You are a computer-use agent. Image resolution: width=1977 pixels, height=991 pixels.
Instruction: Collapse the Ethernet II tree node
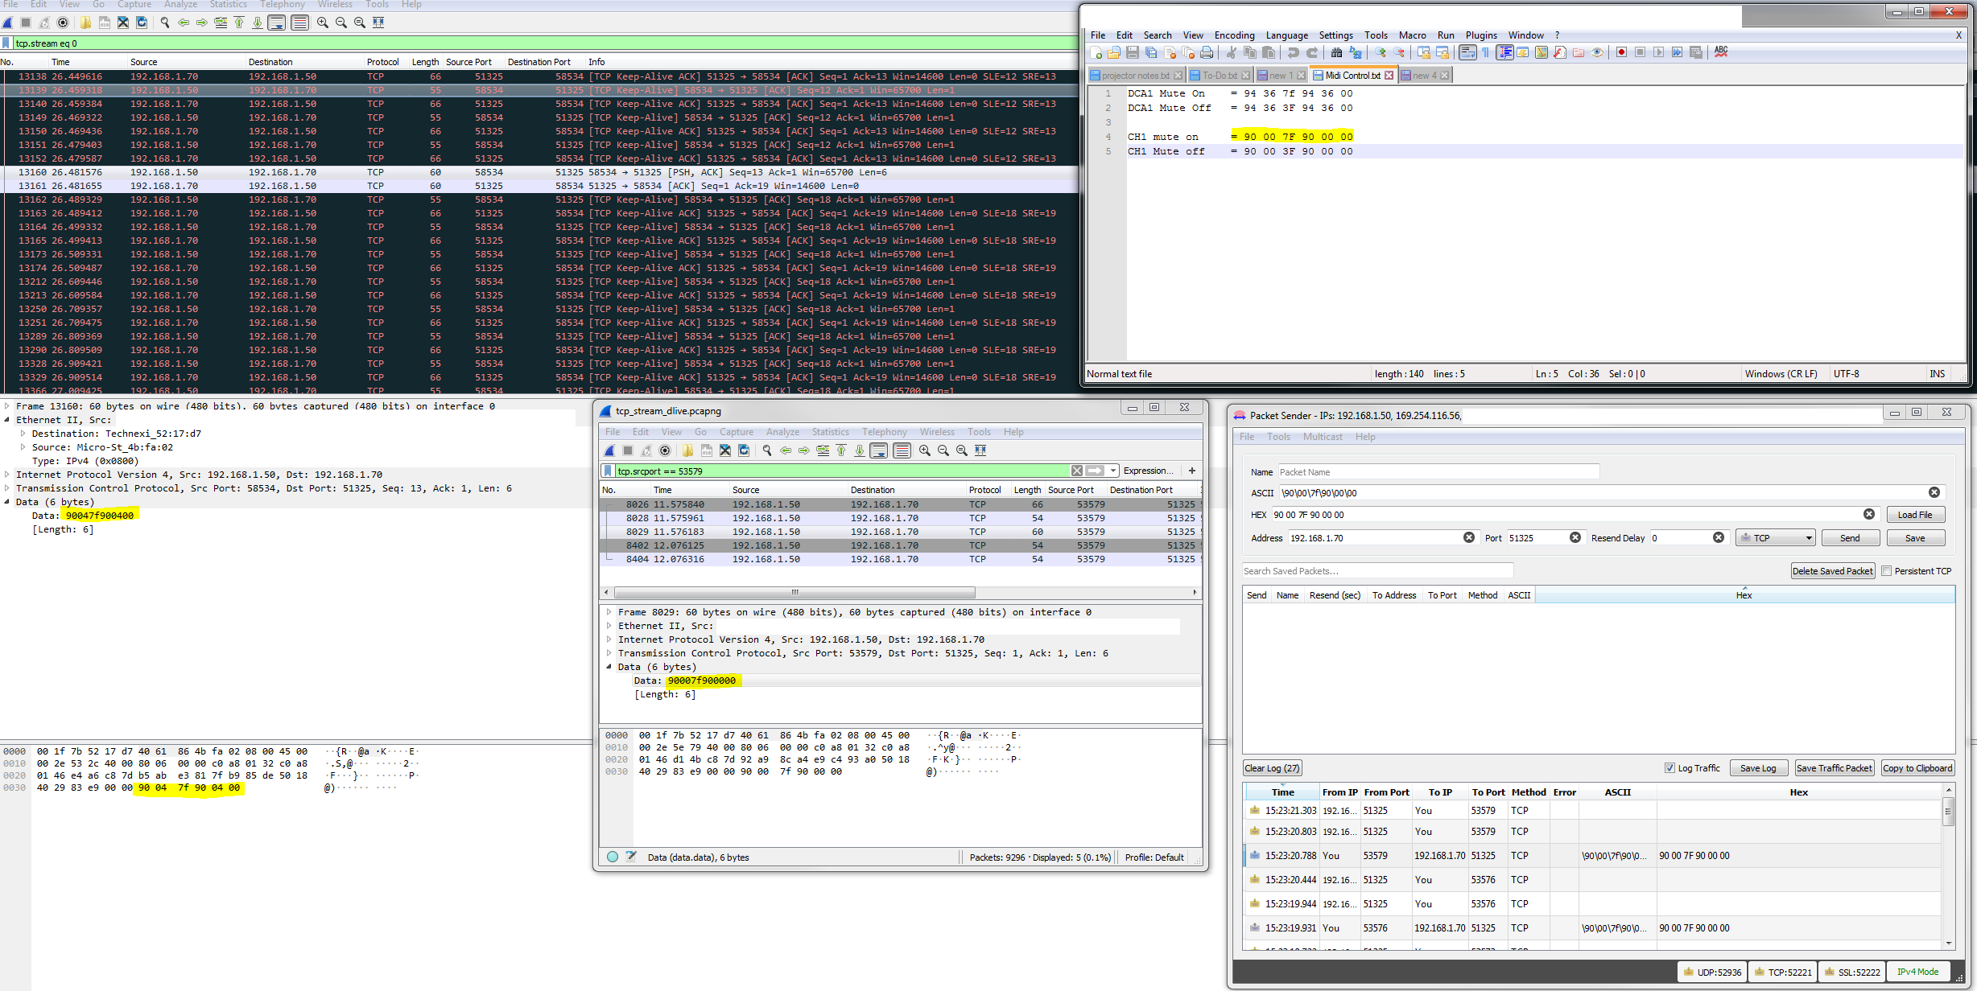click(7, 420)
